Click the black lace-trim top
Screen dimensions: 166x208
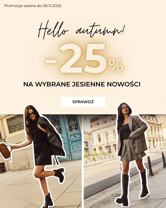click(x=125, y=132)
